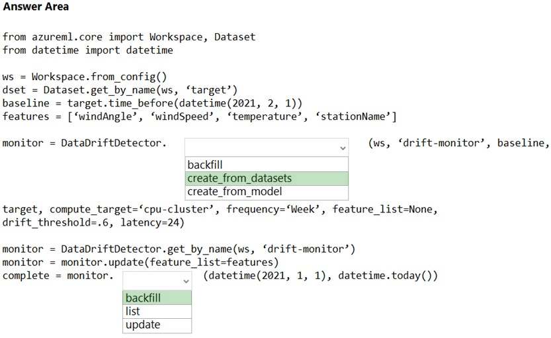Click the DataDriftDetector.get_by_name code line
The height and width of the screenshot is (338, 551).
point(179,249)
